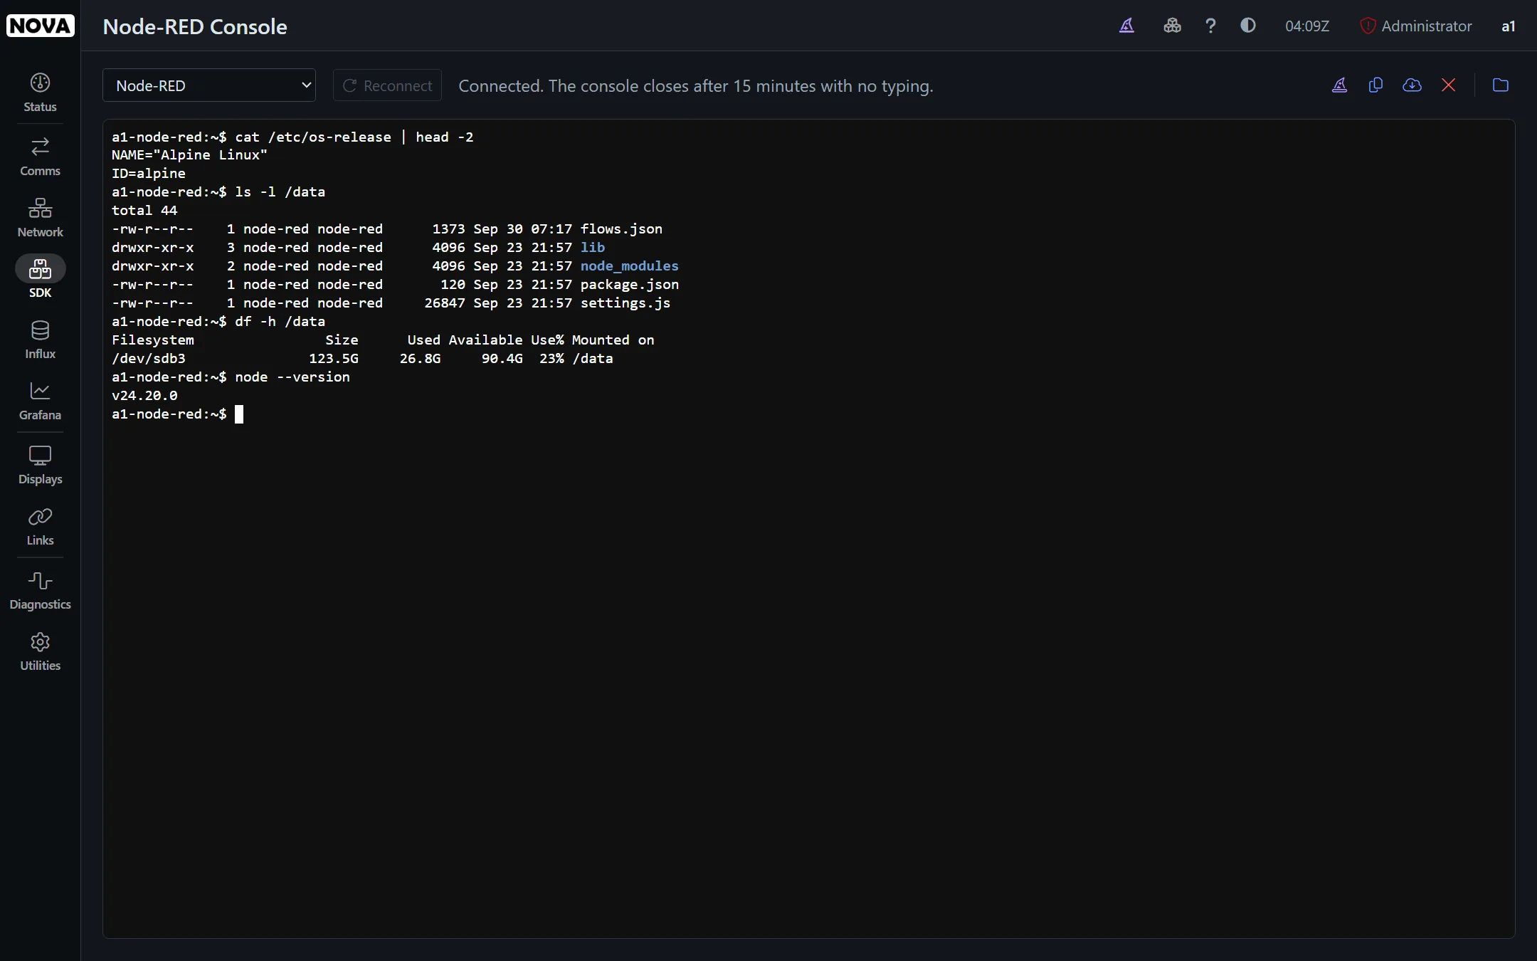Open help question mark icon

point(1210,26)
